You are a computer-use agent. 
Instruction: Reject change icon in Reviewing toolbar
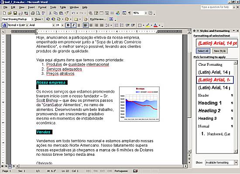67,19
